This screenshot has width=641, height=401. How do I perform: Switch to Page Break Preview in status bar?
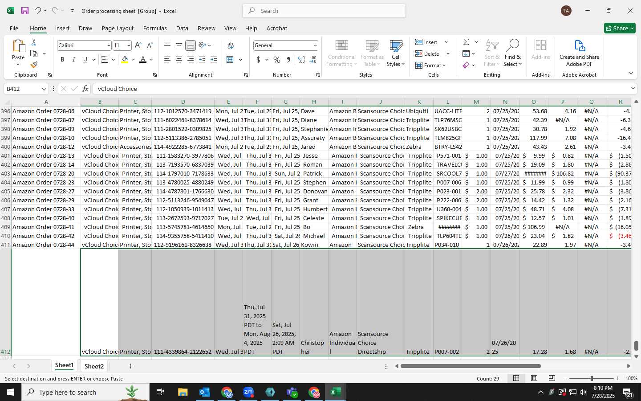click(x=552, y=378)
